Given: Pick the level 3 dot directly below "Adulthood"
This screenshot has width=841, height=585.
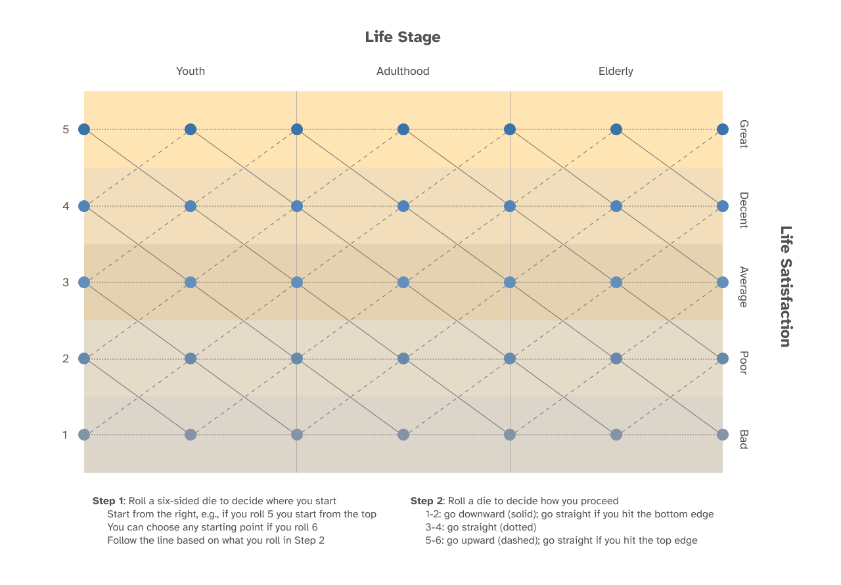Looking at the screenshot, I should (403, 282).
